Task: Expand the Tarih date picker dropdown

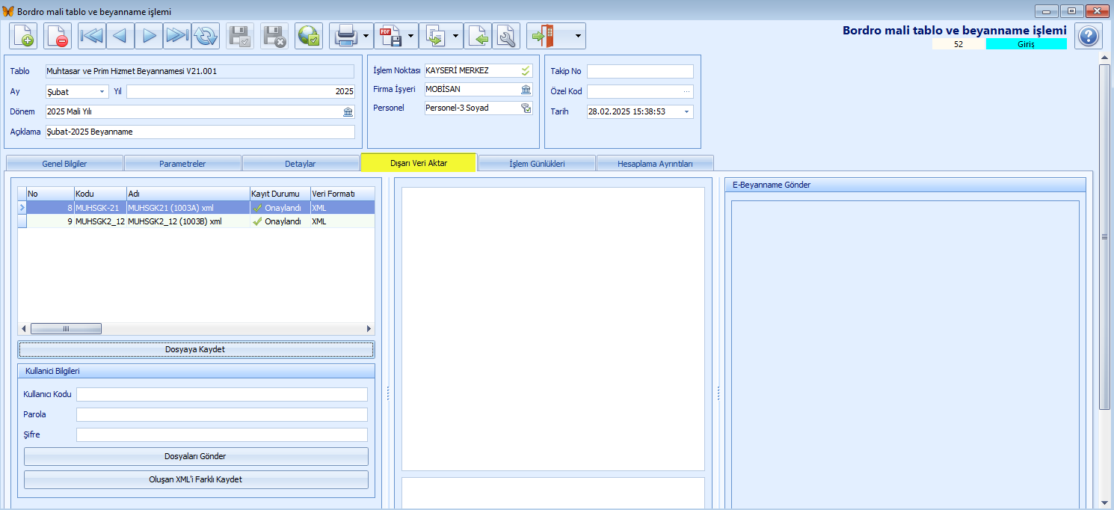Action: point(686,112)
